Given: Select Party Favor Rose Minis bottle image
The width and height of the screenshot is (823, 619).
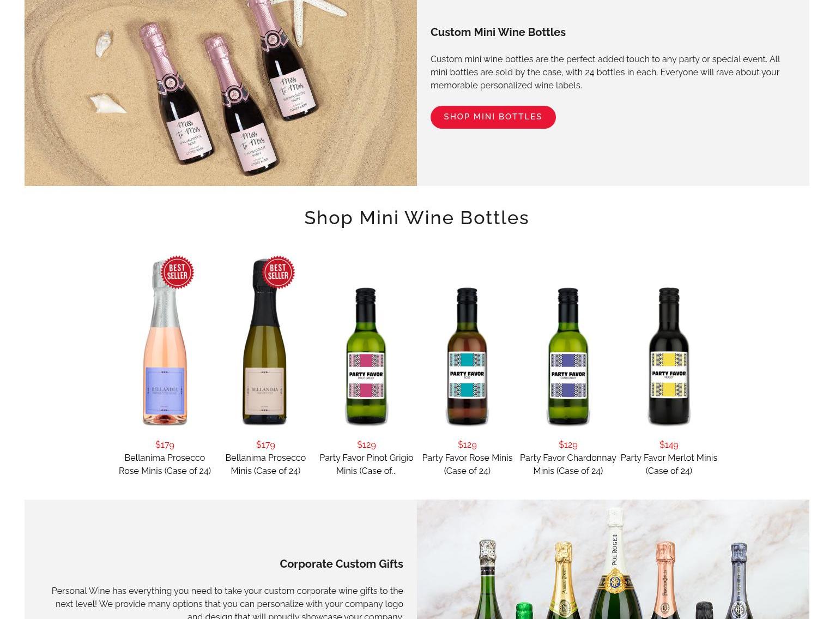Looking at the screenshot, I should click(x=467, y=356).
